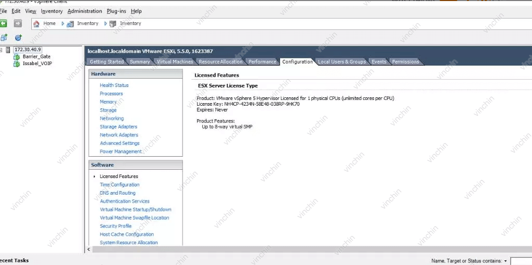Screen dimensions: 532x265
Task: Click the New Resource Pool toolbar icon
Action: click(x=18, y=37)
